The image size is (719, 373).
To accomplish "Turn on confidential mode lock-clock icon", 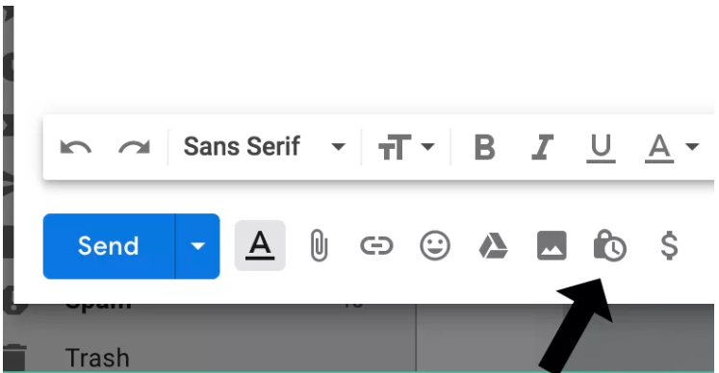I will pos(610,245).
